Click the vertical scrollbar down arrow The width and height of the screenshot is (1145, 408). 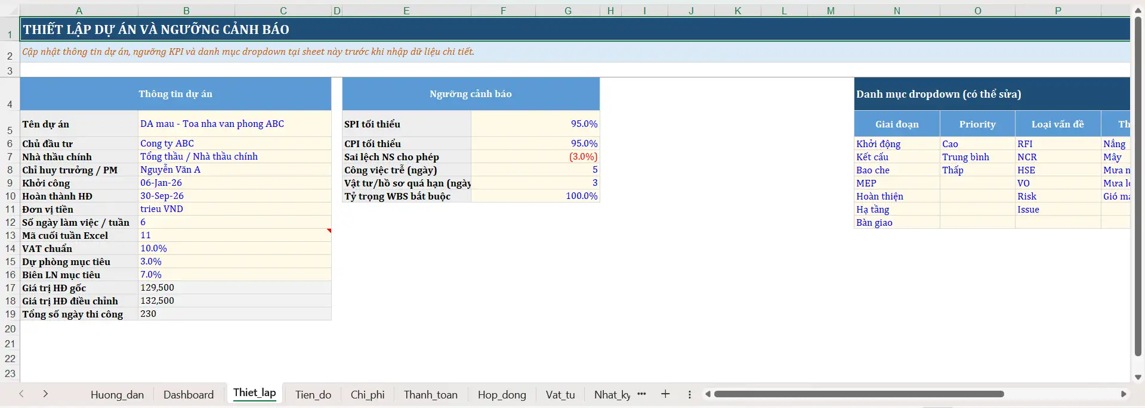1138,377
